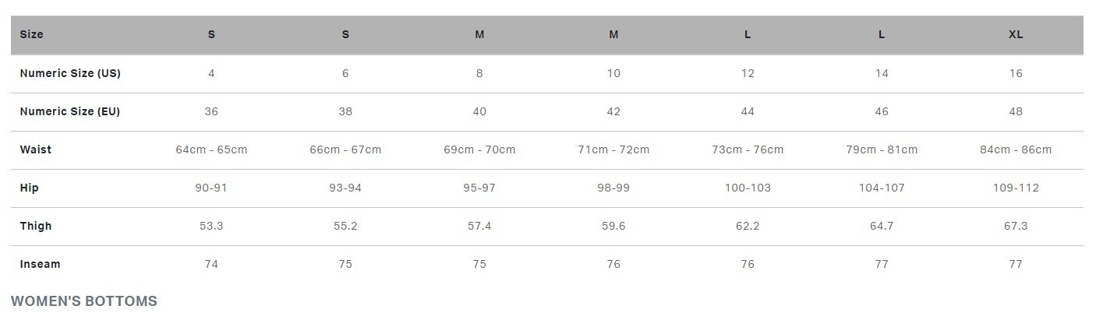Click the Thigh row label
The height and width of the screenshot is (320, 1096).
pos(36,226)
